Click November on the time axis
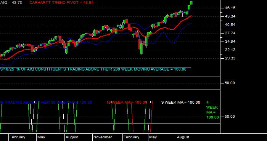 tap(103, 137)
